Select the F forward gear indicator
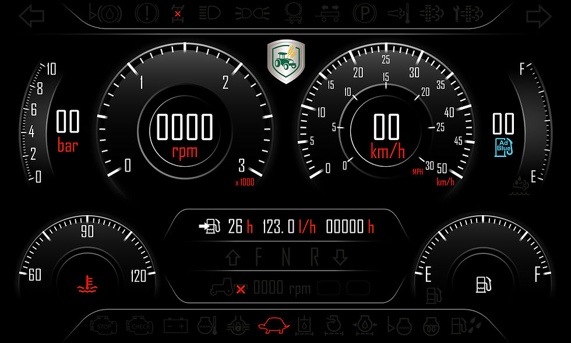The image size is (571, 343). pos(259,257)
